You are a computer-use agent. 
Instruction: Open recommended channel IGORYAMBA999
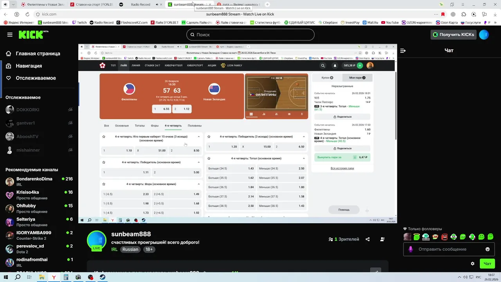pos(39,235)
